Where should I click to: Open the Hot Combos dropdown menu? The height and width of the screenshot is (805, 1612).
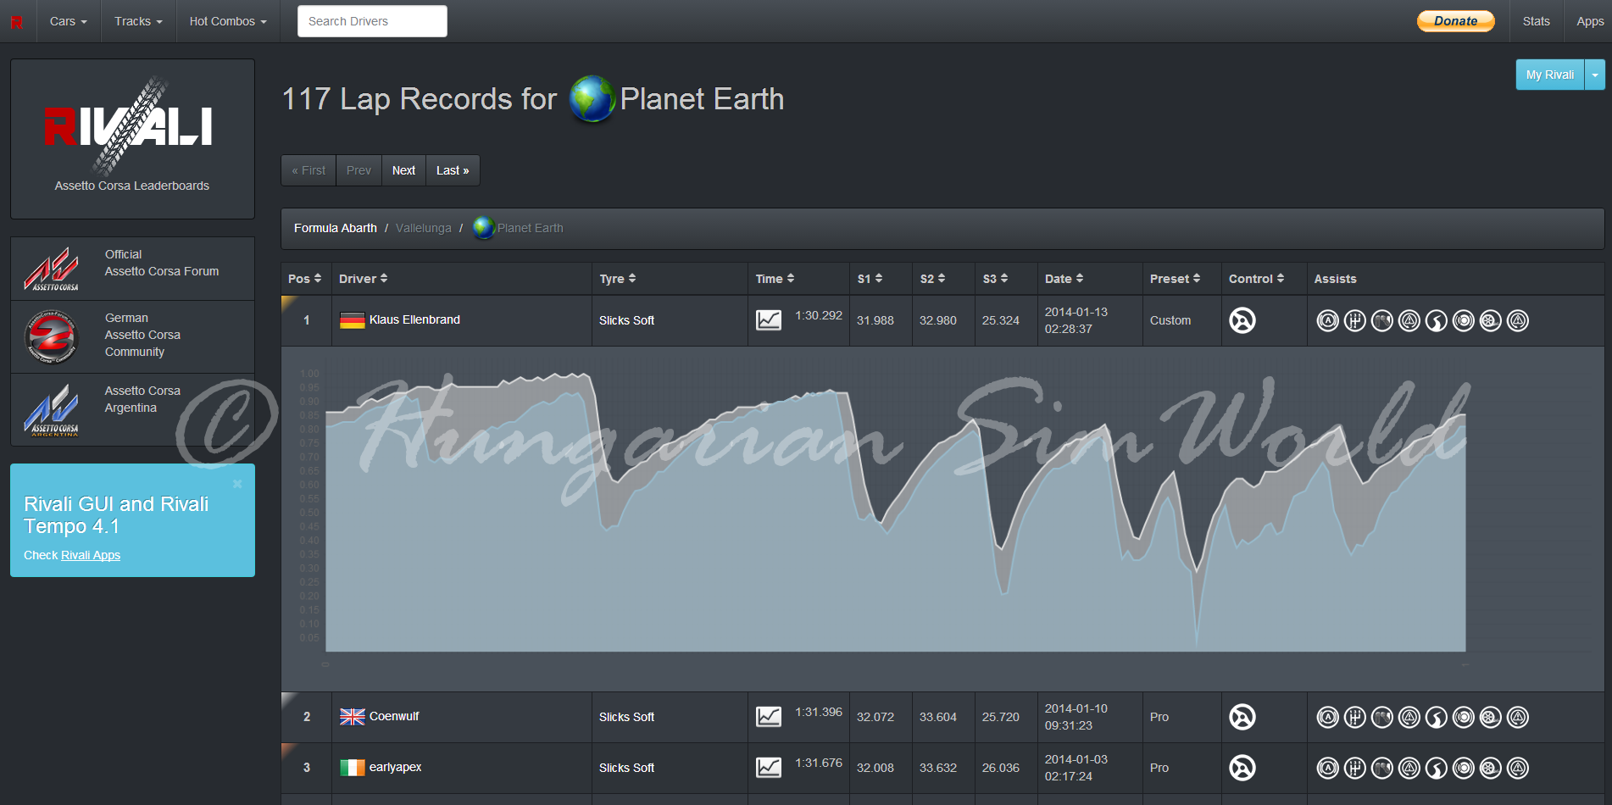click(228, 21)
